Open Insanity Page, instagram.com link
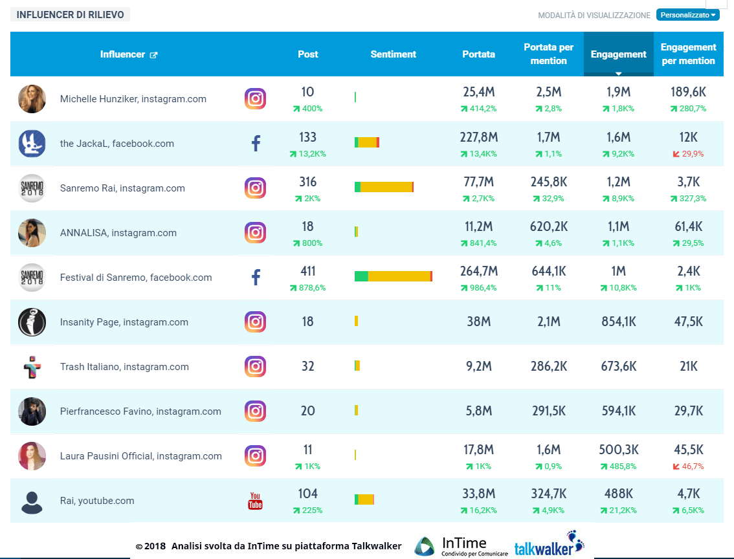The width and height of the screenshot is (734, 559). (124, 322)
